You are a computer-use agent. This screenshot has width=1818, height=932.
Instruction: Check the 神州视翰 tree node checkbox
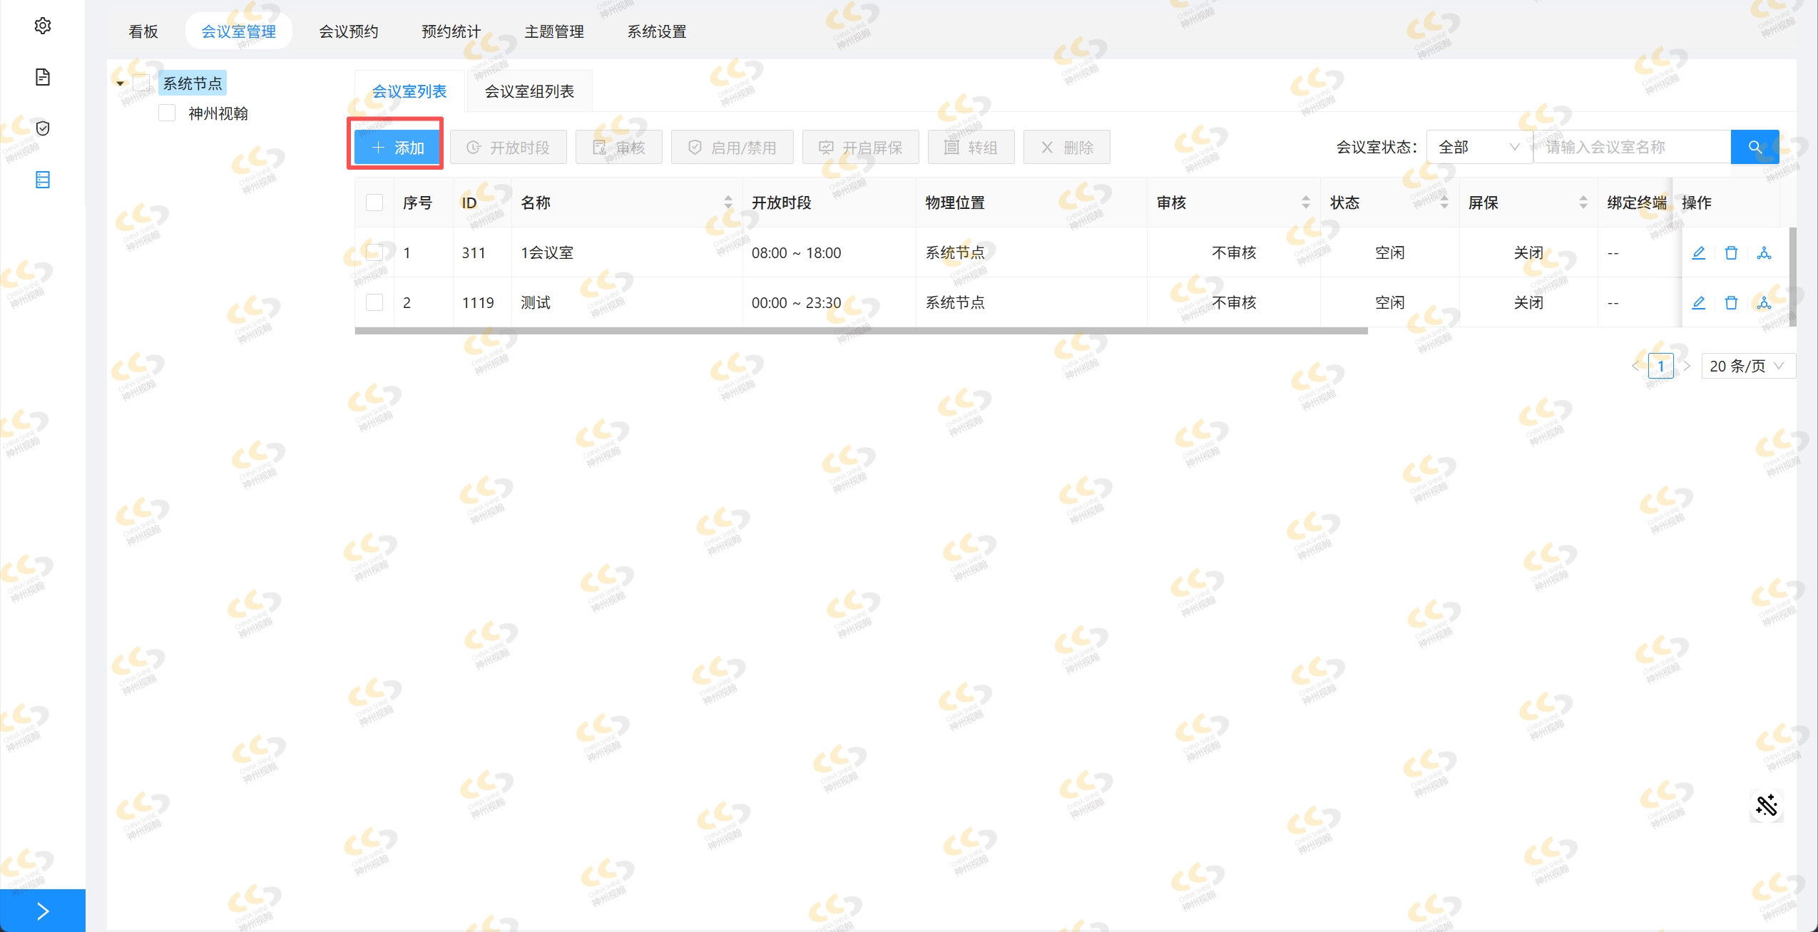click(167, 113)
